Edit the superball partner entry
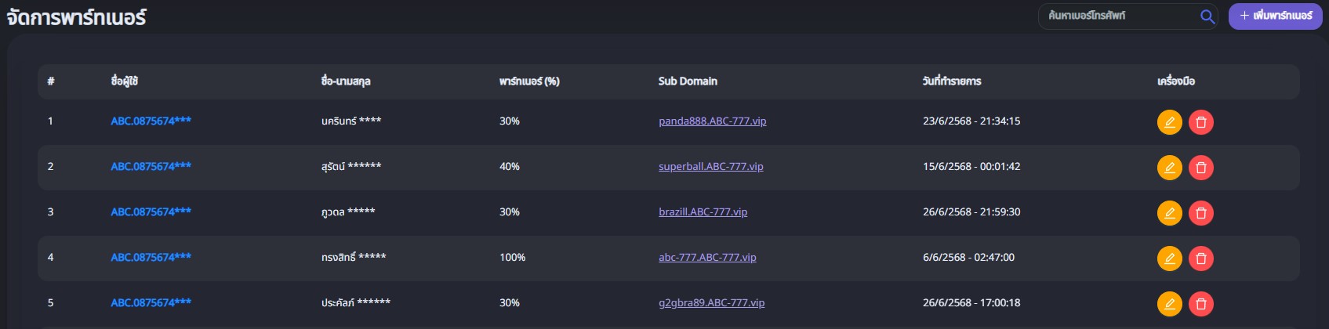Image resolution: width=1329 pixels, height=329 pixels. (1169, 168)
